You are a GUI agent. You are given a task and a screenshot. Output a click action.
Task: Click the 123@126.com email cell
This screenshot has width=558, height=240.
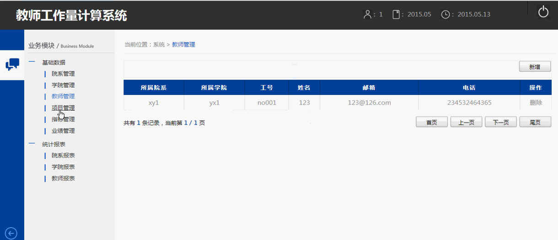(369, 102)
